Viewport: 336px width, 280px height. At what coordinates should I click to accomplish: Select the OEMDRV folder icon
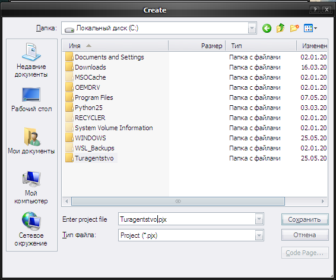click(x=69, y=87)
